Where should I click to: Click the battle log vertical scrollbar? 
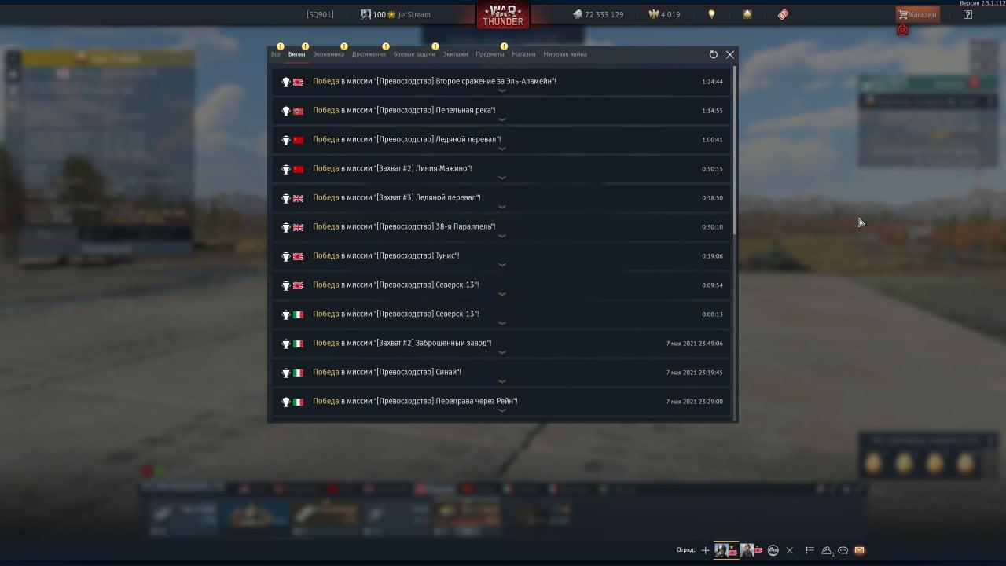pyautogui.click(x=735, y=149)
